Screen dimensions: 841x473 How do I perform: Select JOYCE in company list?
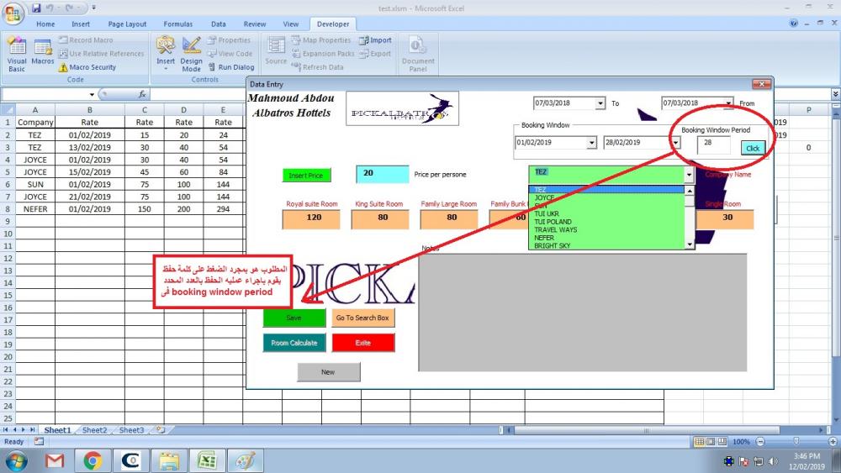(606, 197)
